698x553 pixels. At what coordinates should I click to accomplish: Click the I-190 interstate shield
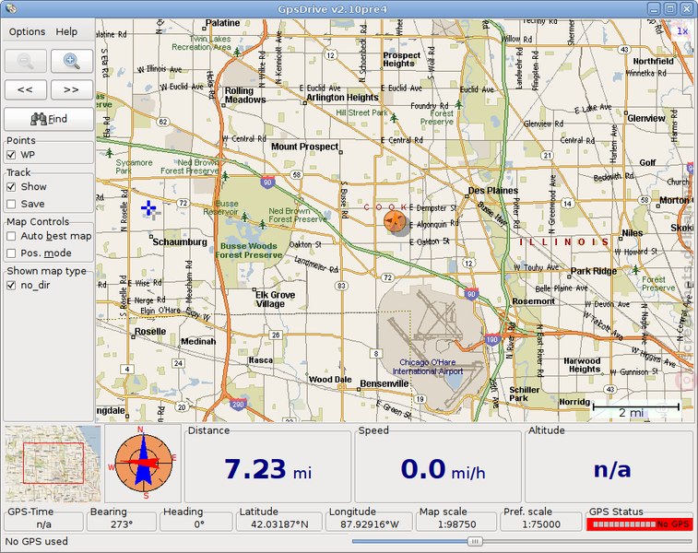(x=491, y=340)
